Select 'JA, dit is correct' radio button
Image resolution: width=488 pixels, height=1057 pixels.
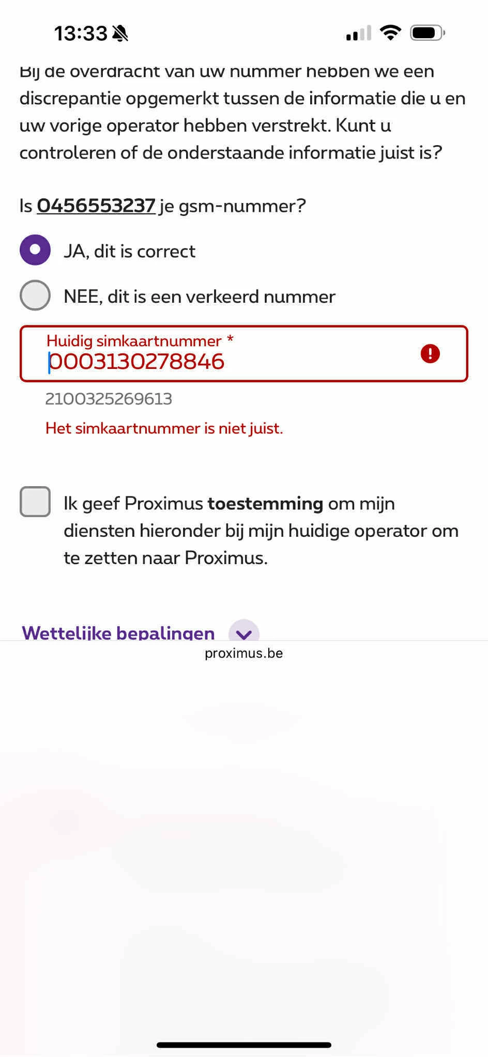coord(35,250)
